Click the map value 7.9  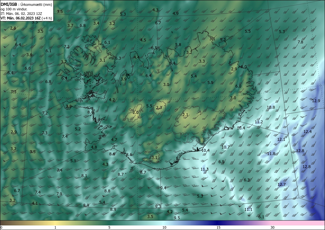(59, 194)
